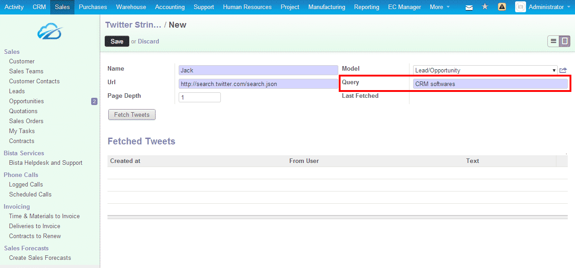The width and height of the screenshot is (575, 268).
Task: Open the Model record external link icon
Action: point(563,70)
